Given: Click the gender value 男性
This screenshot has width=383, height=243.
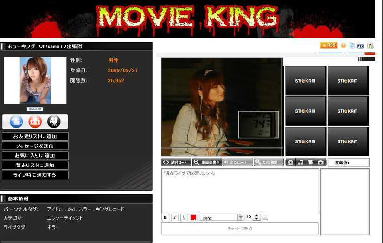Looking at the screenshot, I should (113, 60).
